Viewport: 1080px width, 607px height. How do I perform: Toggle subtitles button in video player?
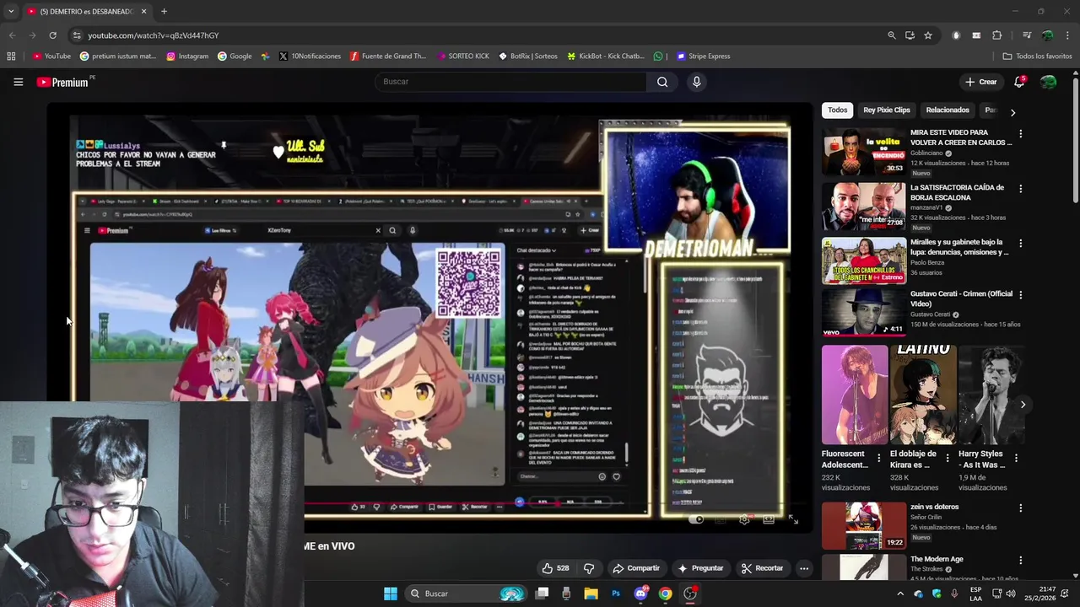coord(720,519)
